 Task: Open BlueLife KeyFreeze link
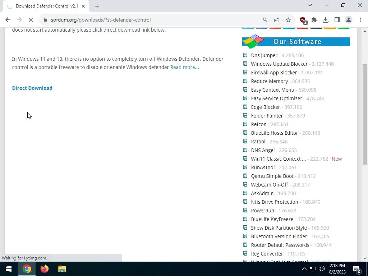[272, 219]
